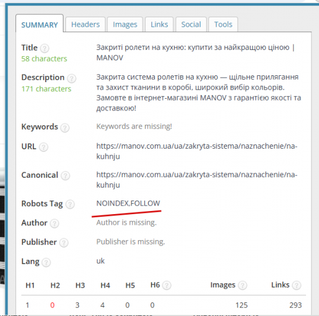The height and width of the screenshot is (316, 319).
Task: Switch to the Images tab
Action: point(125,25)
